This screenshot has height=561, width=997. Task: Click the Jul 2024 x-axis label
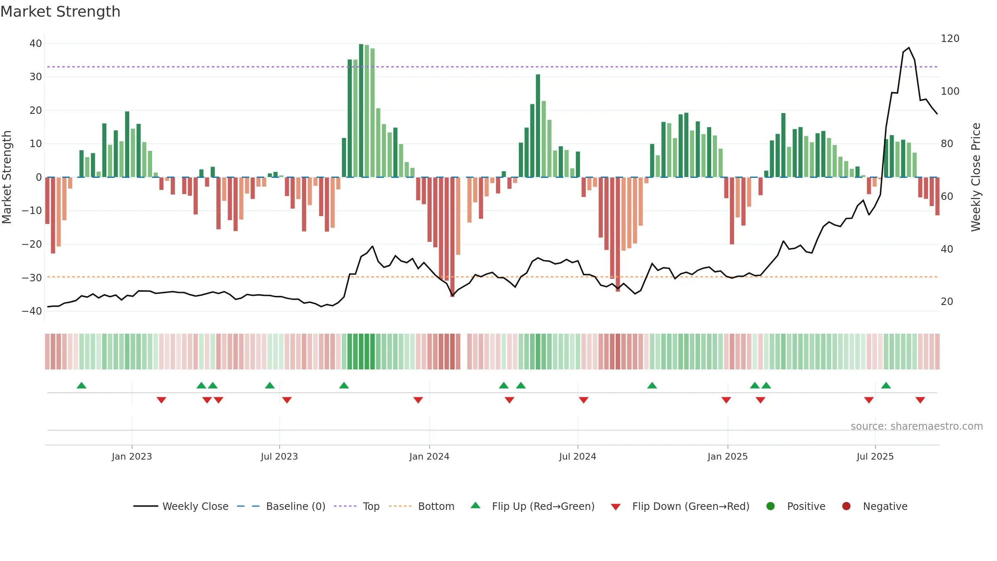click(577, 456)
